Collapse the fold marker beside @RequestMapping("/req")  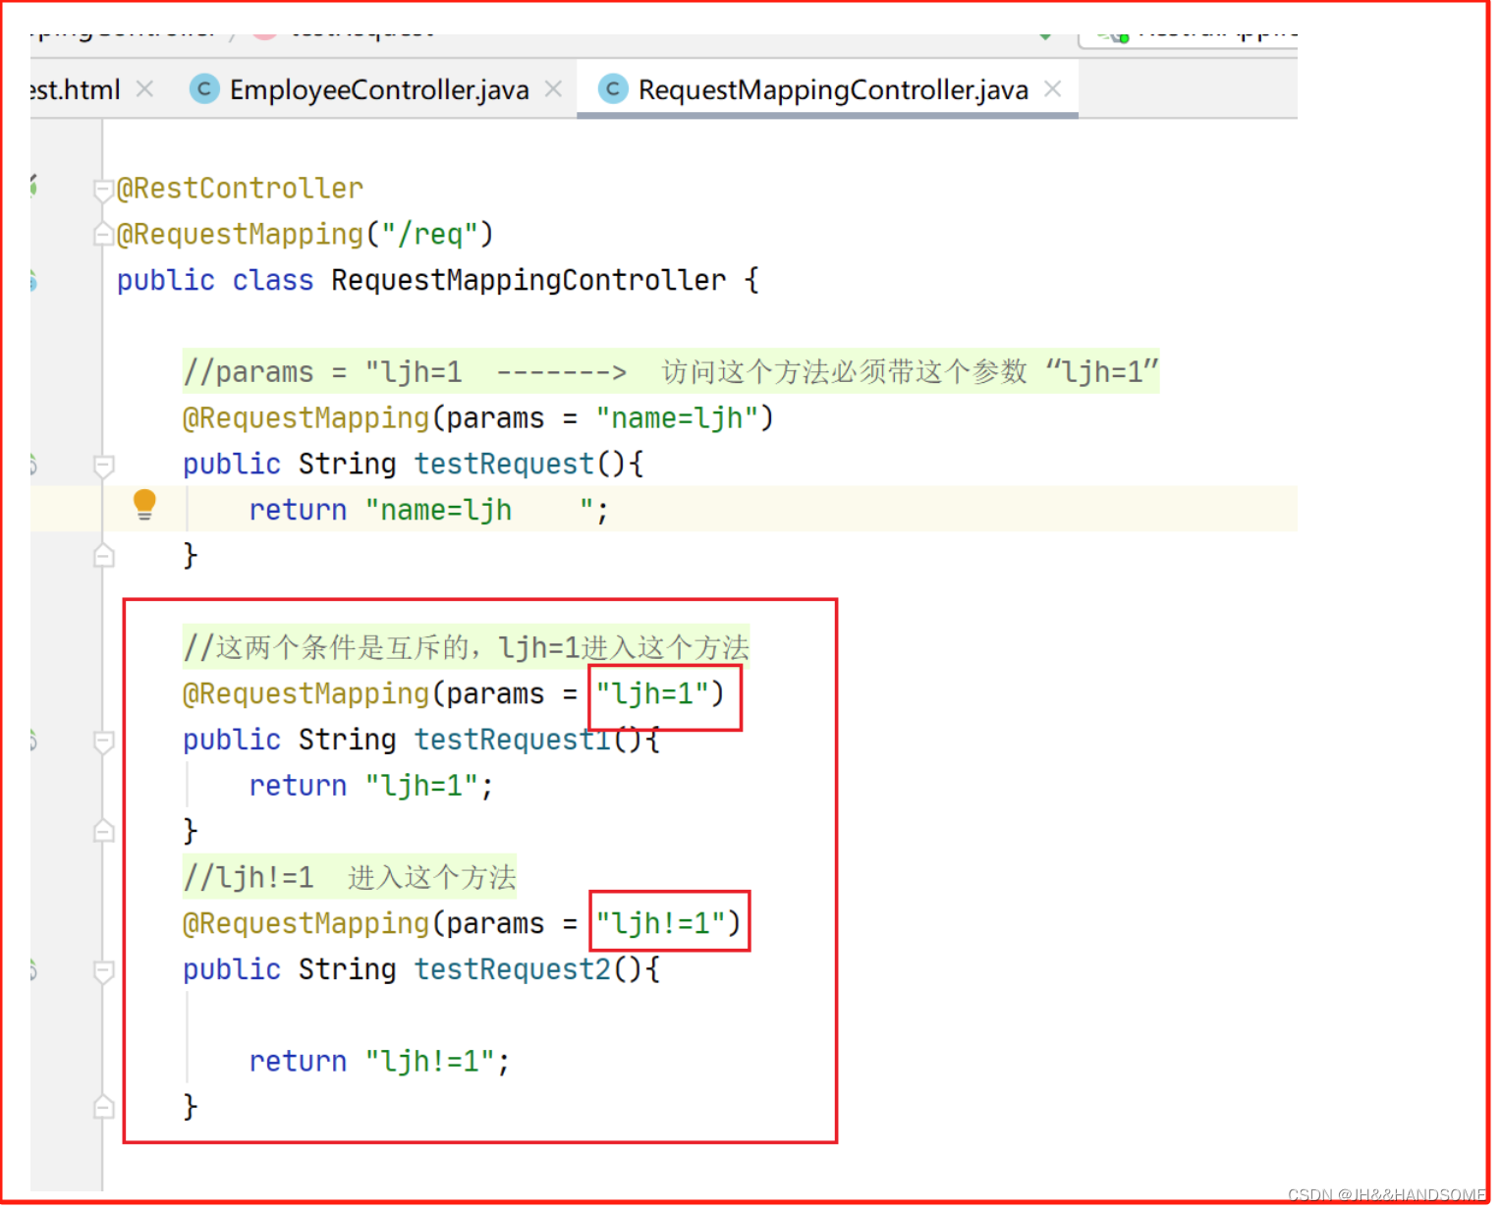[x=103, y=235]
